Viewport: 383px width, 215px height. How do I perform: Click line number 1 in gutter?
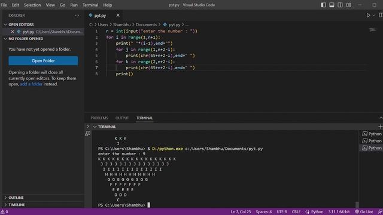tap(96, 31)
